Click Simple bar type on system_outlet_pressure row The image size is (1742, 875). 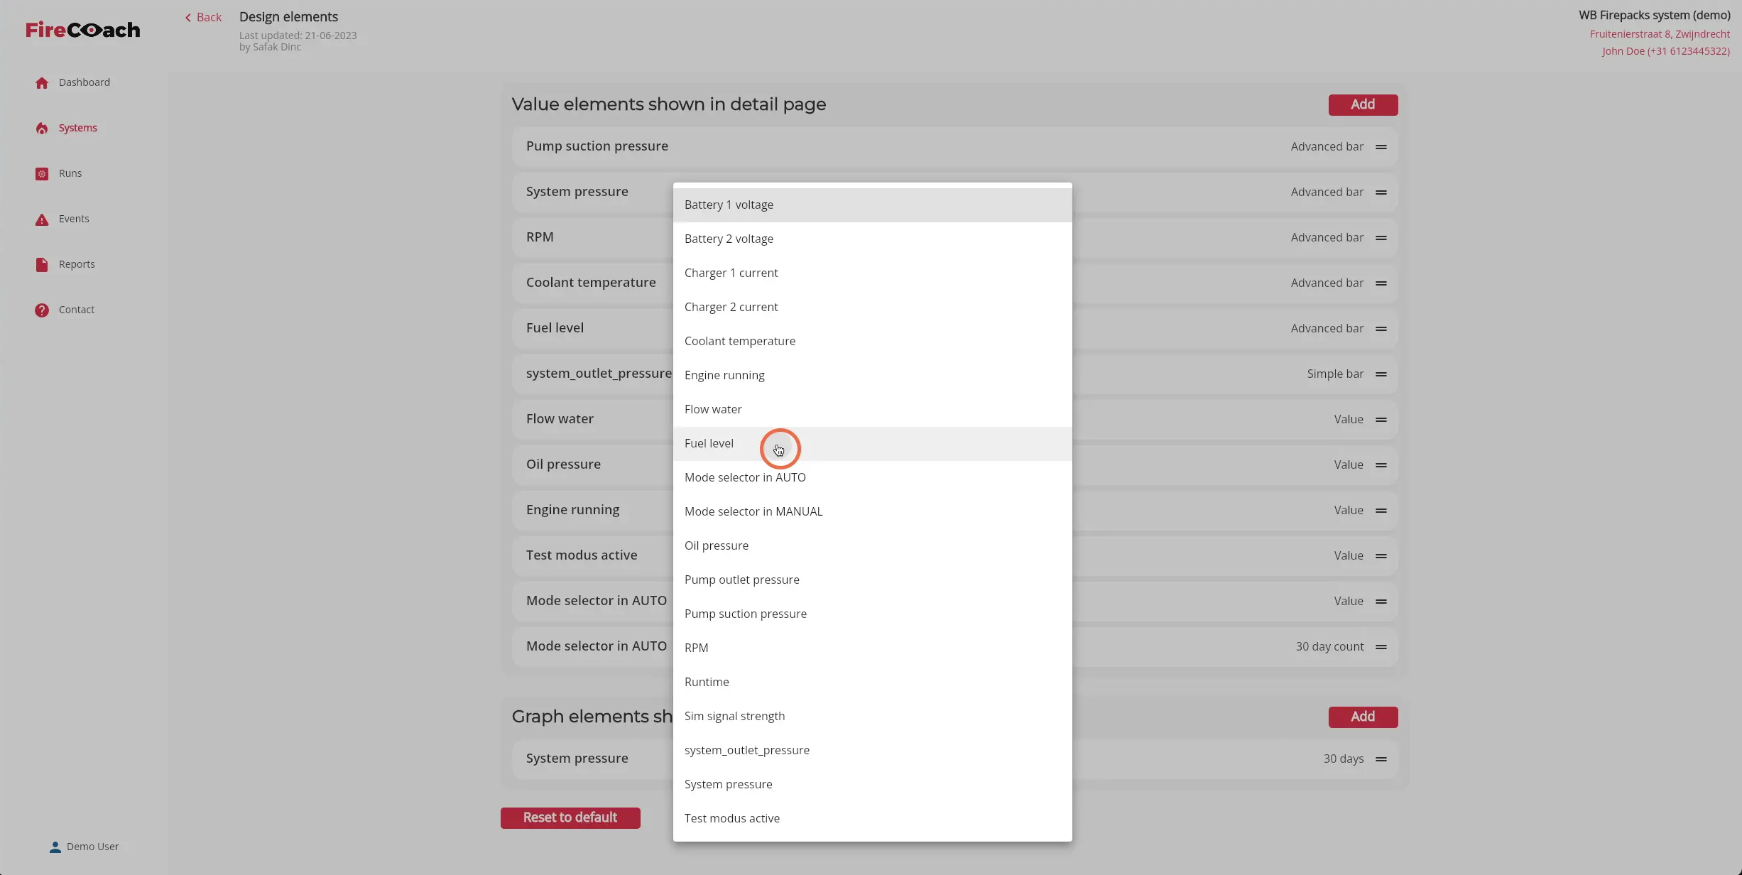(x=1335, y=374)
